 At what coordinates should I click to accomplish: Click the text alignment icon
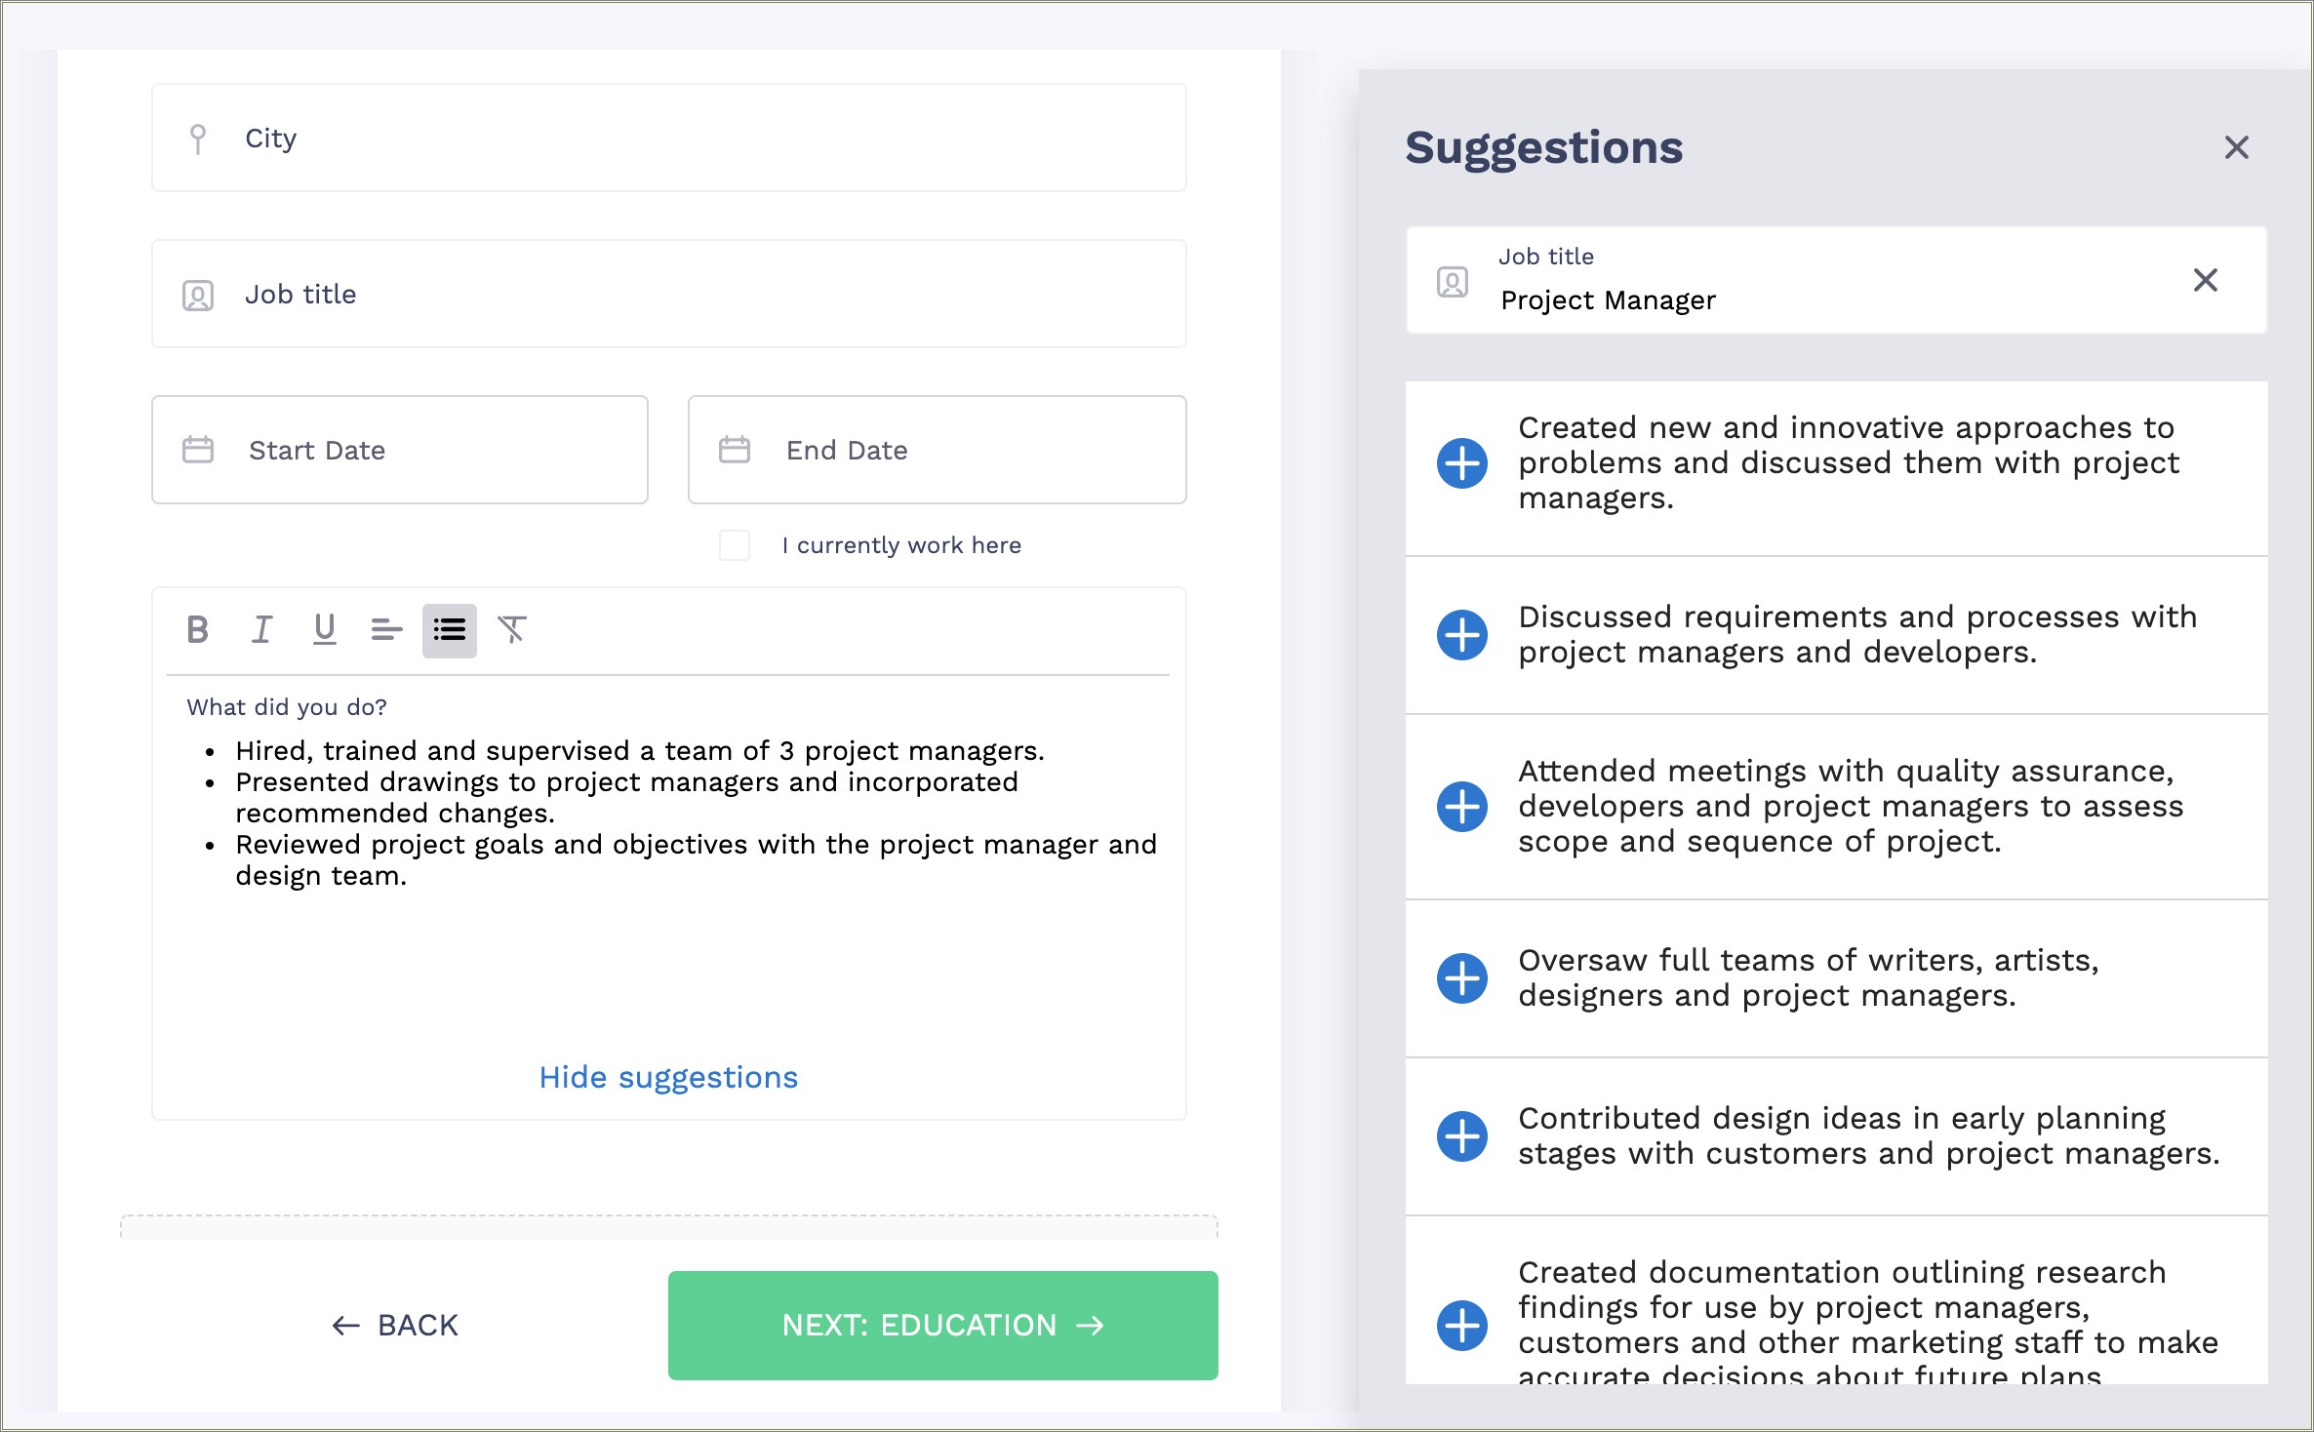point(383,628)
